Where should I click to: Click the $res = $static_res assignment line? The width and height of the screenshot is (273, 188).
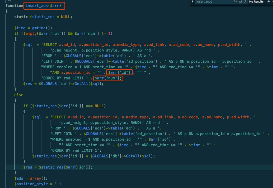tap(58, 167)
